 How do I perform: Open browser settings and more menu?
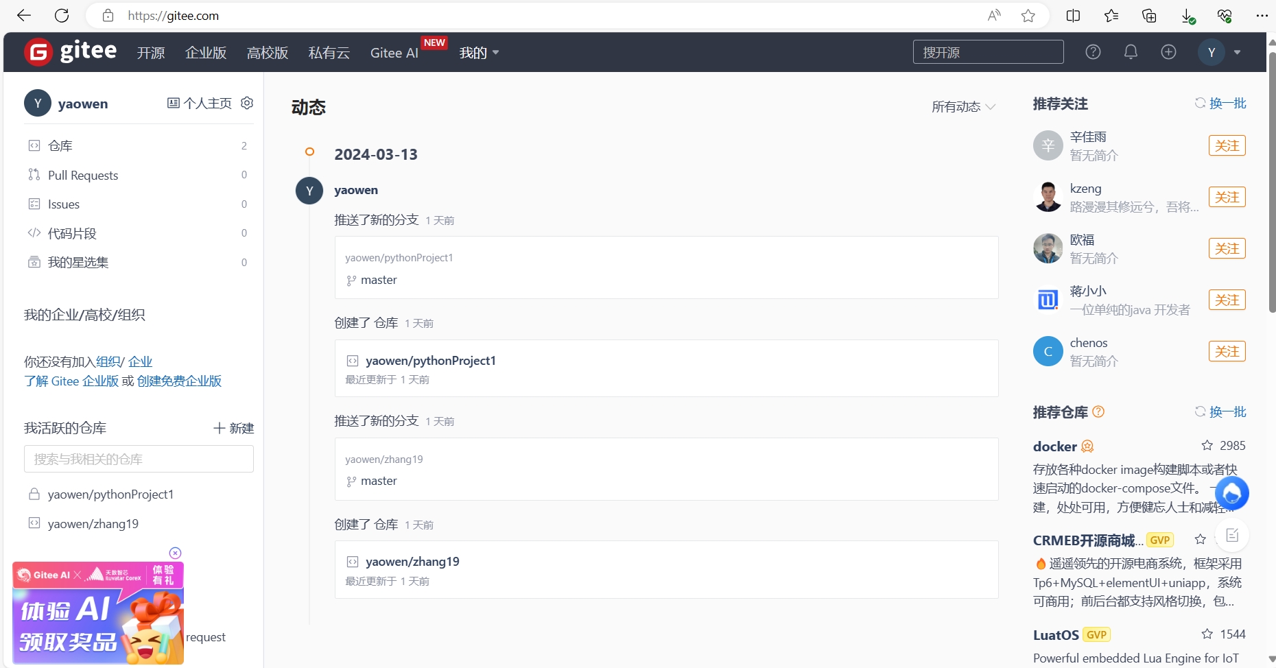pyautogui.click(x=1262, y=16)
